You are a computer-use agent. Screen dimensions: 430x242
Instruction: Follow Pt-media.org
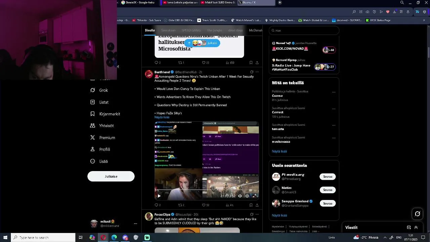[328, 176]
